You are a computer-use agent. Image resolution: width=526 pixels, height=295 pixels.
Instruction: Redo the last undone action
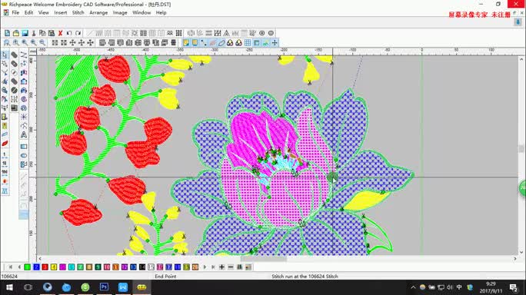coord(78,33)
